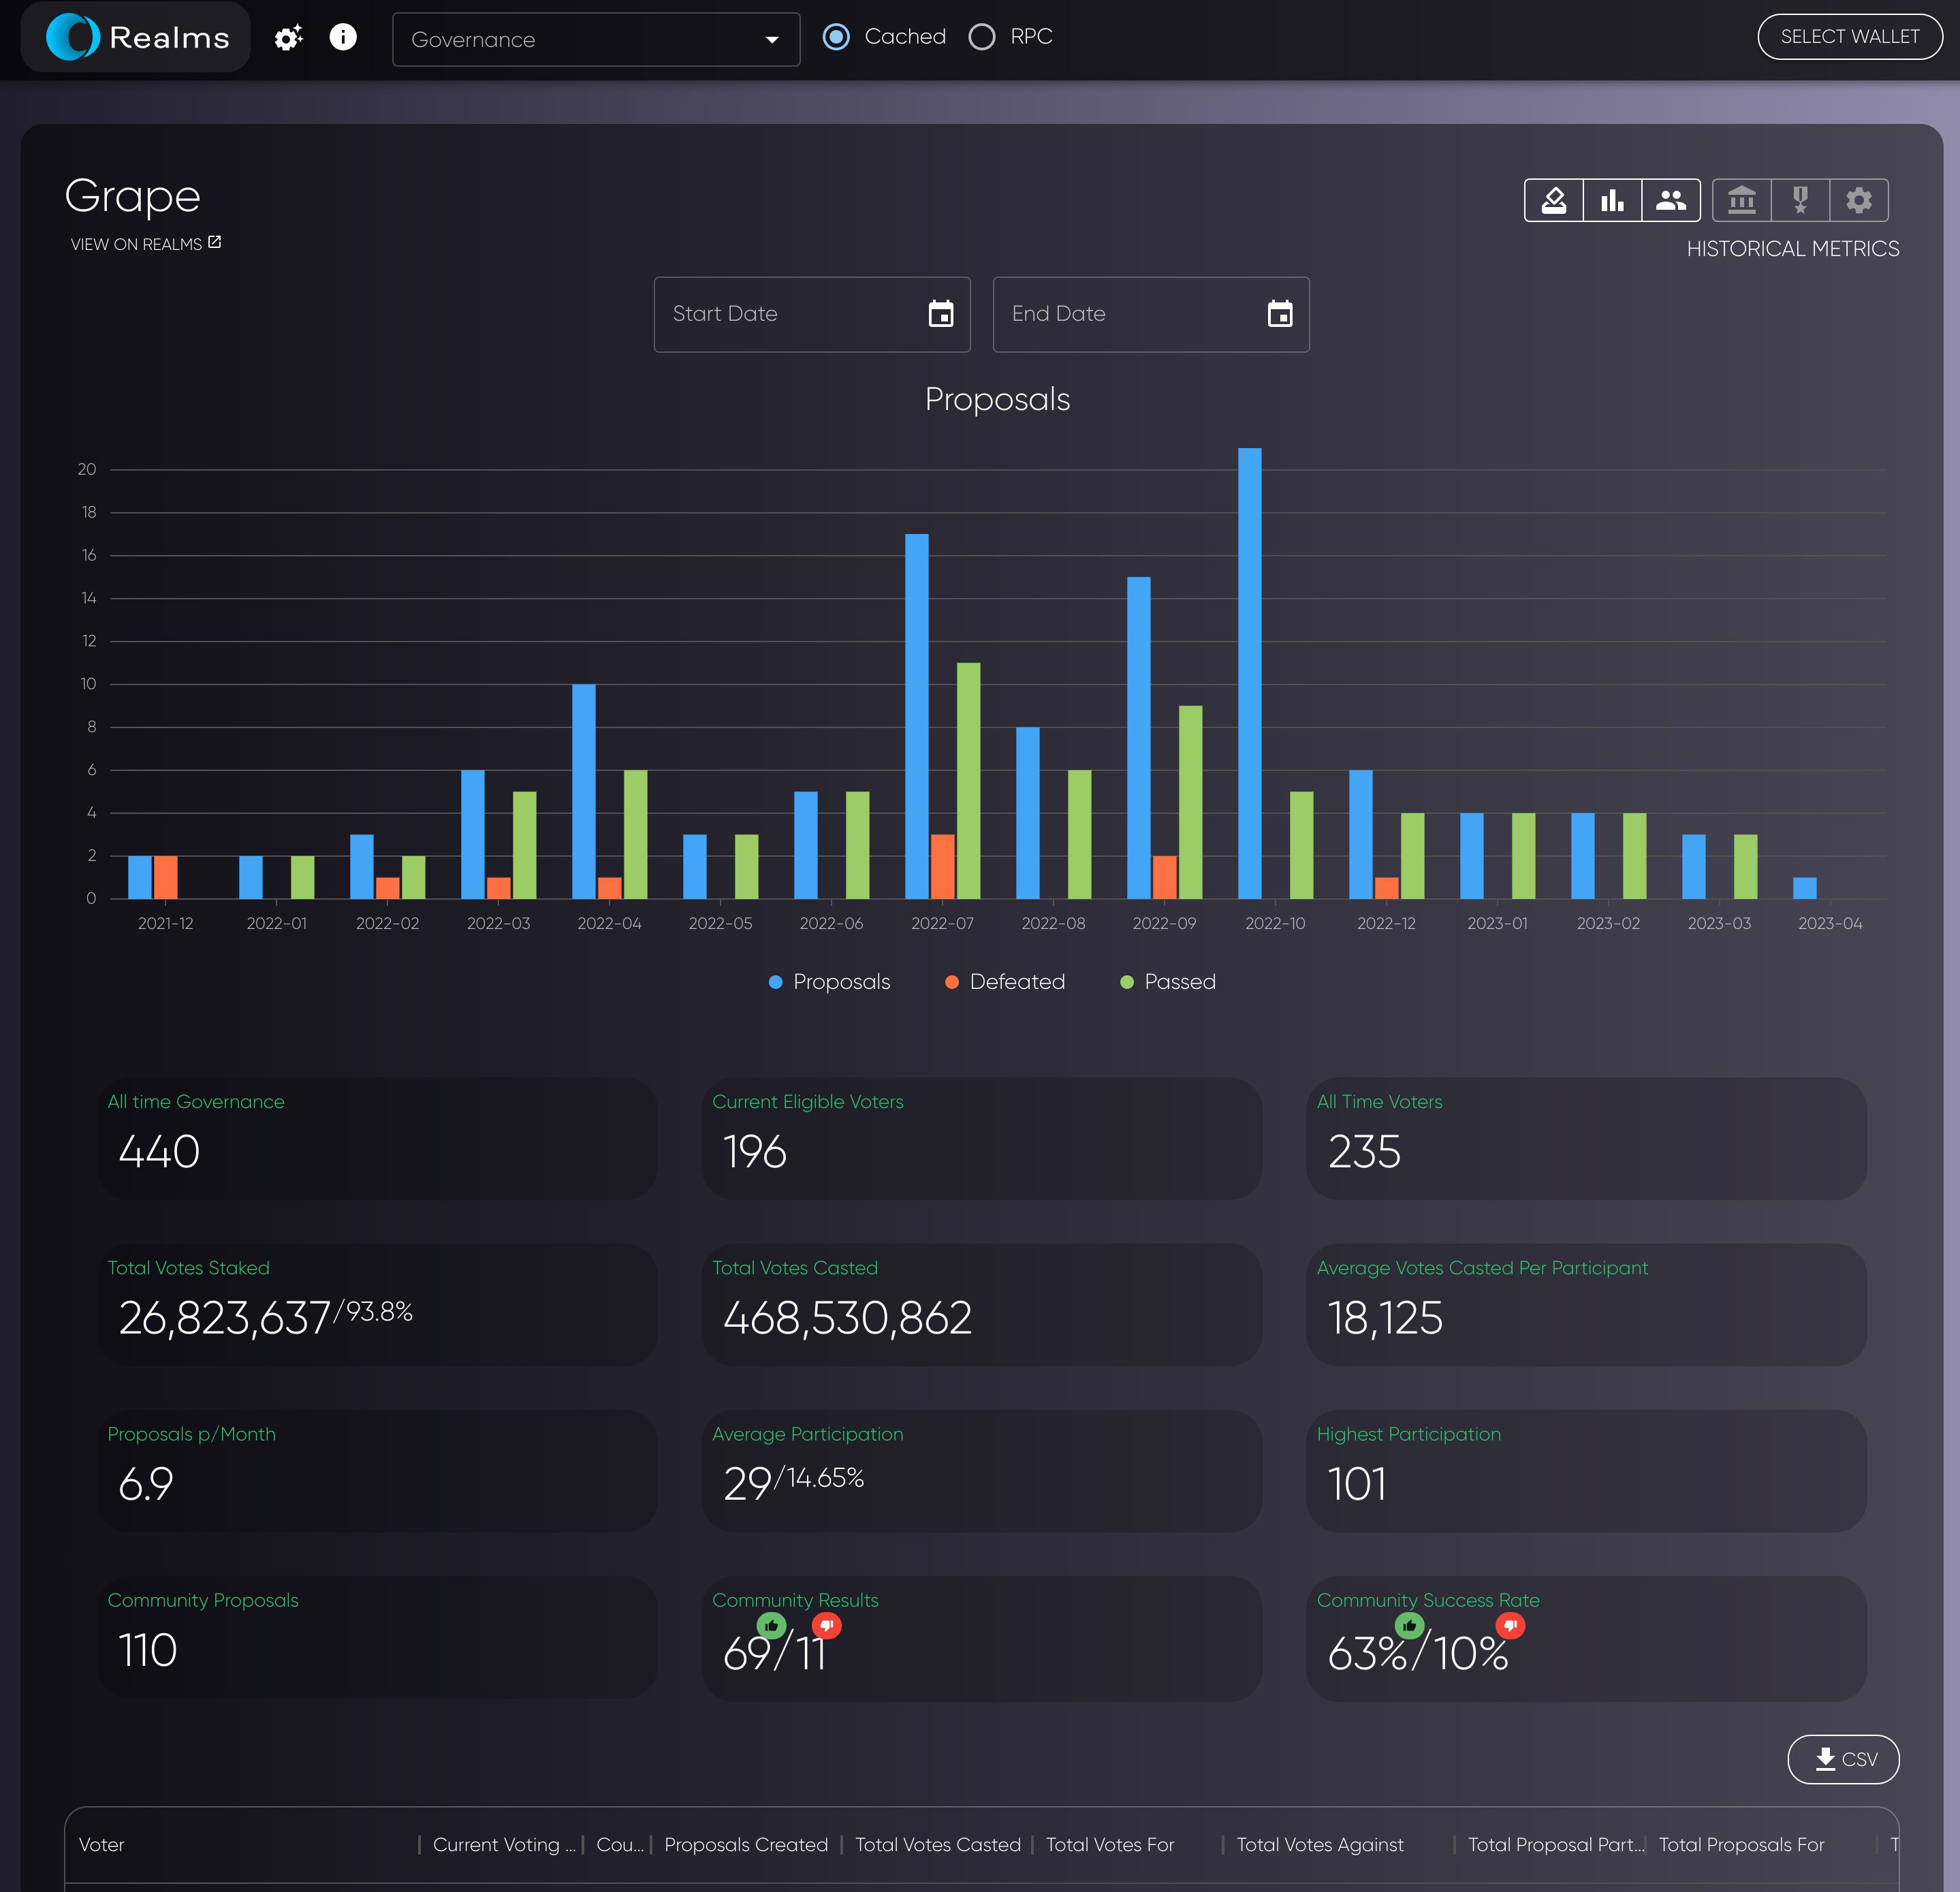Click the members/voters icon
Image resolution: width=1960 pixels, height=1892 pixels.
pos(1671,200)
